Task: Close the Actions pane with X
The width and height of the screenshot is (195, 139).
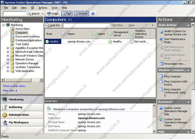Action: pyautogui.click(x=192, y=20)
